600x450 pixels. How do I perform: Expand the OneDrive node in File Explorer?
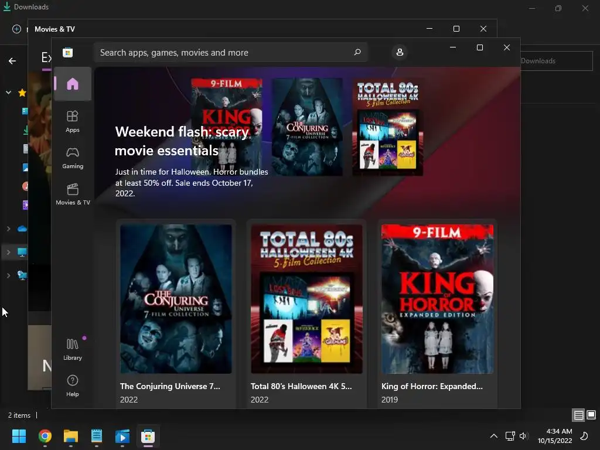click(8, 229)
